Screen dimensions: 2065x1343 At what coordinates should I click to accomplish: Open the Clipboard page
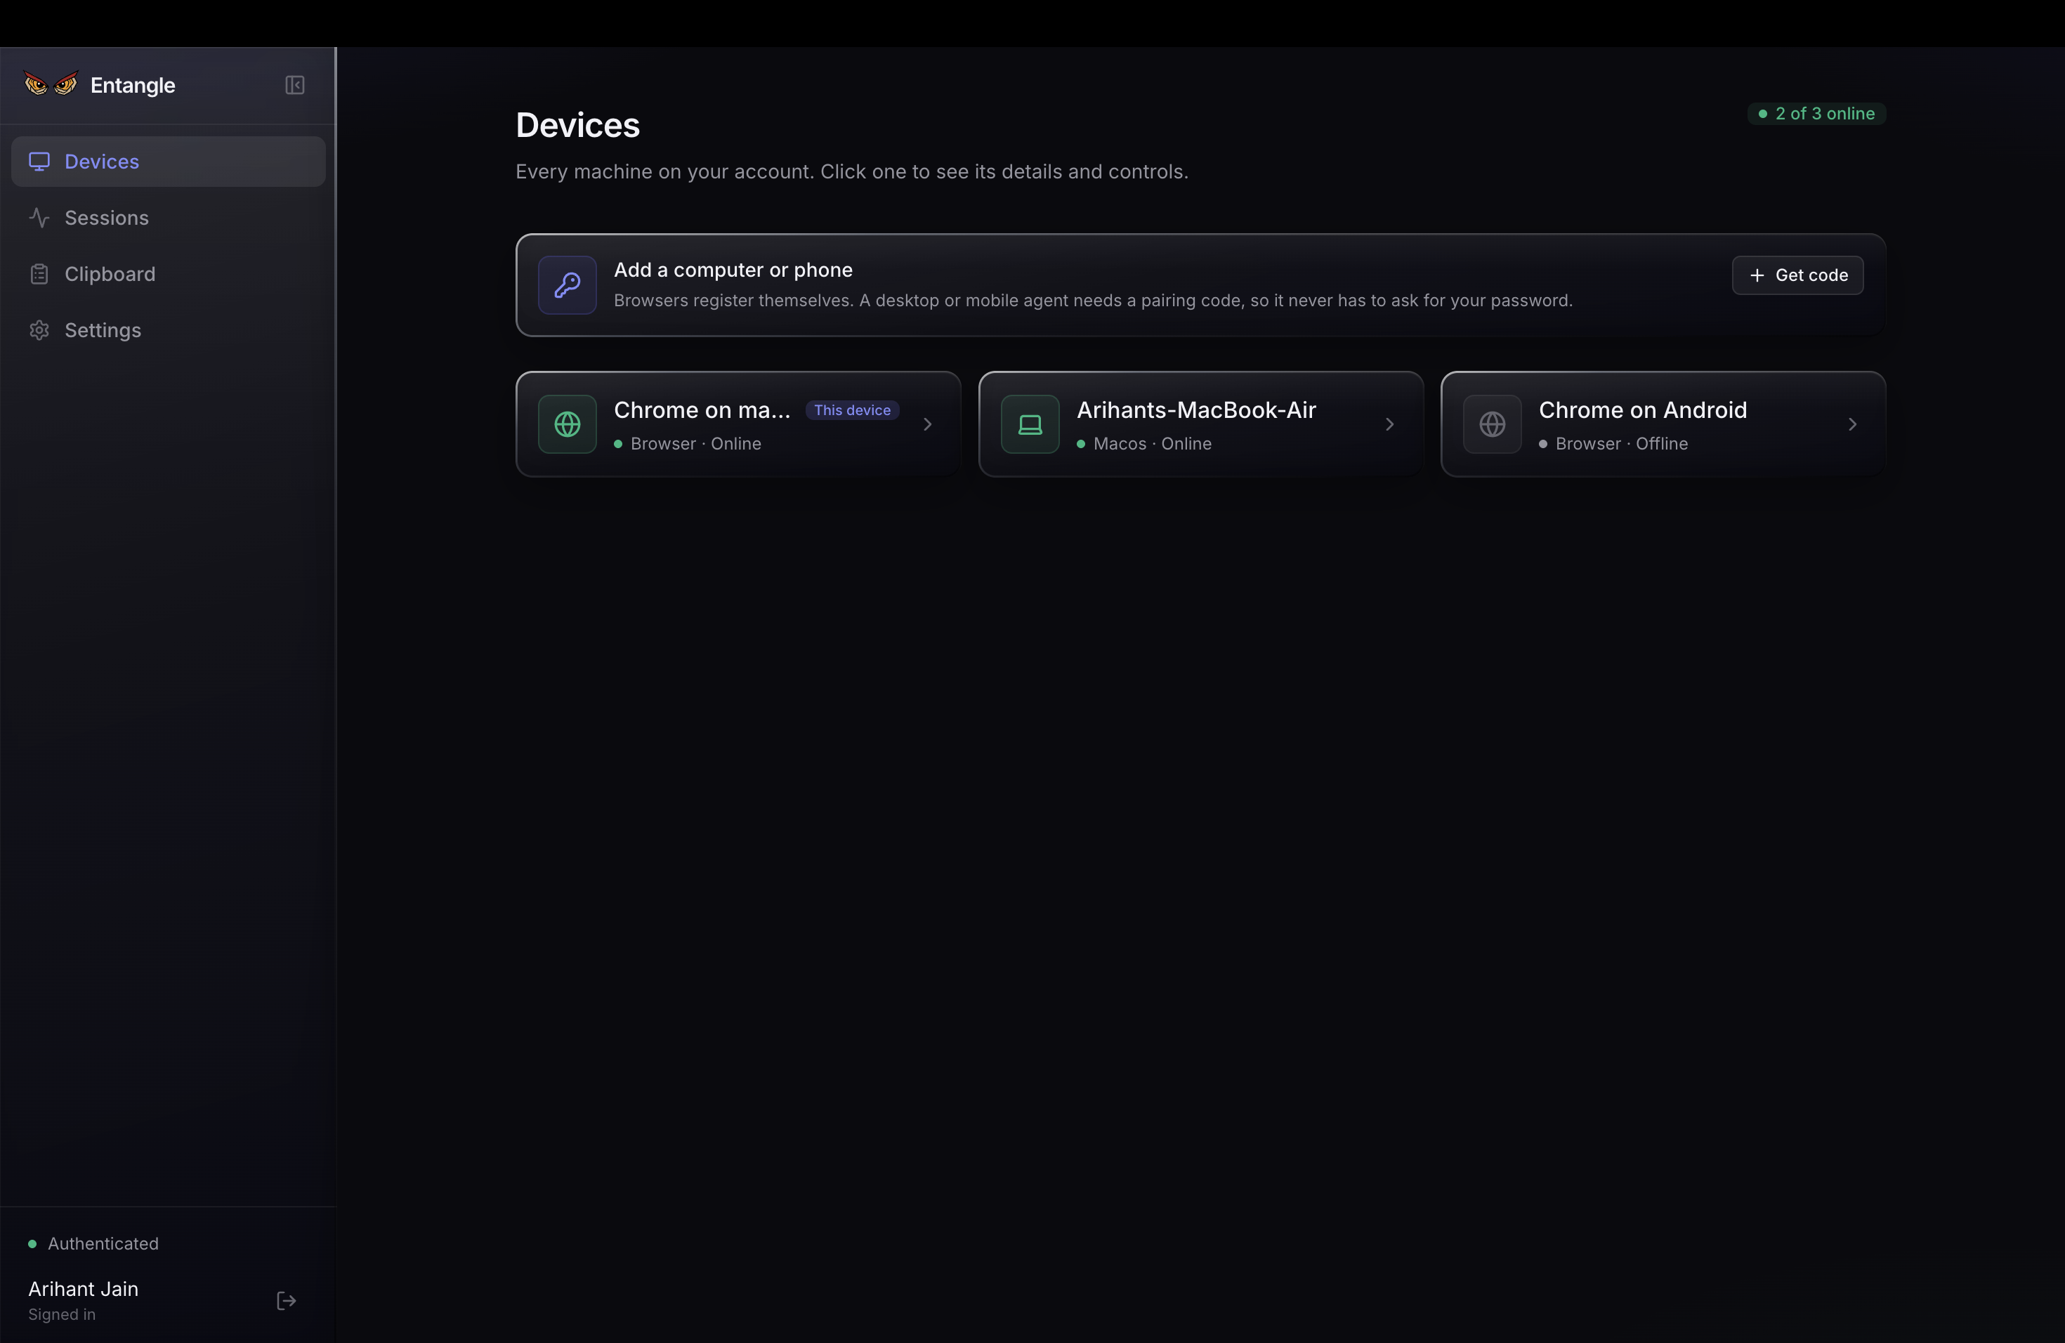click(x=169, y=274)
